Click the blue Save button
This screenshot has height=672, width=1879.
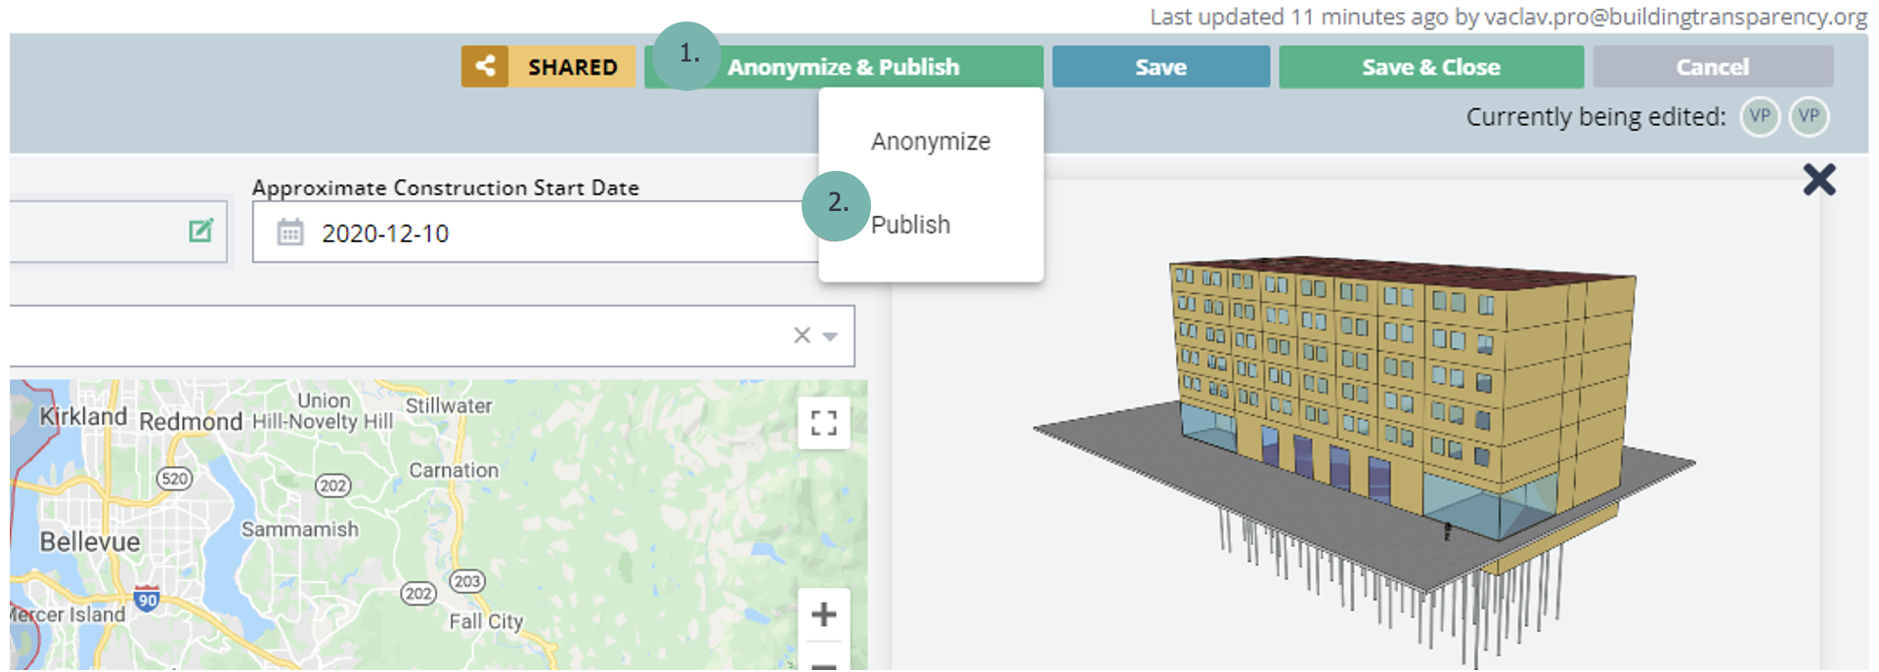(x=1160, y=67)
